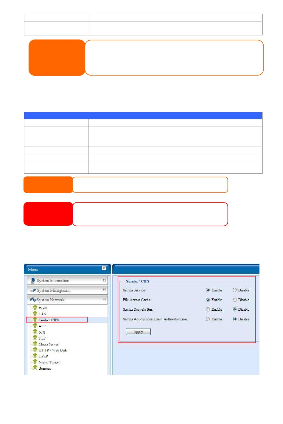
Task: Disable Samba Recycle Bin option
Action: point(235,309)
